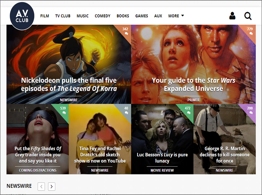Open George R. R. Martin declines headline
The image size is (262, 195).
[x=225, y=155]
